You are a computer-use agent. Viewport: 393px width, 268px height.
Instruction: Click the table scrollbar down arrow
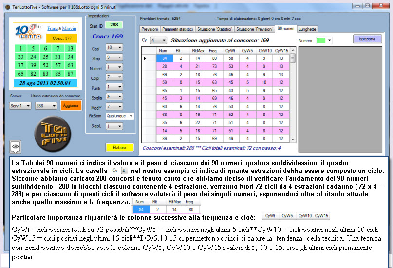[x=293, y=139]
